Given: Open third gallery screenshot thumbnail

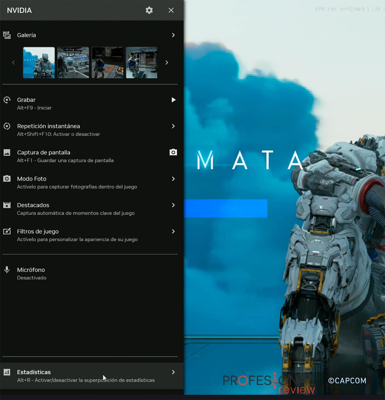Looking at the screenshot, I should (x=107, y=63).
